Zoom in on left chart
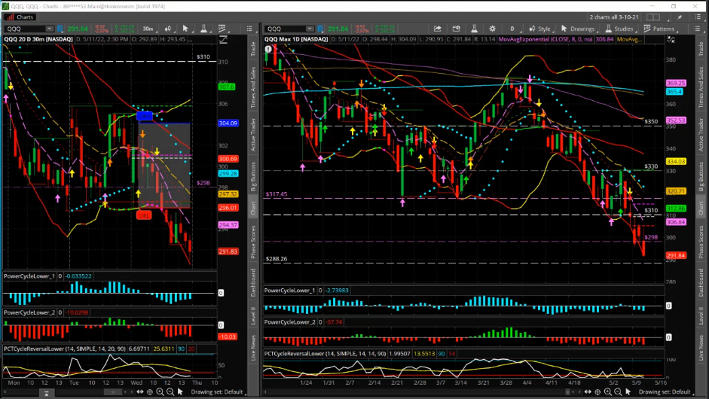The width and height of the screenshot is (709, 399). (160, 391)
